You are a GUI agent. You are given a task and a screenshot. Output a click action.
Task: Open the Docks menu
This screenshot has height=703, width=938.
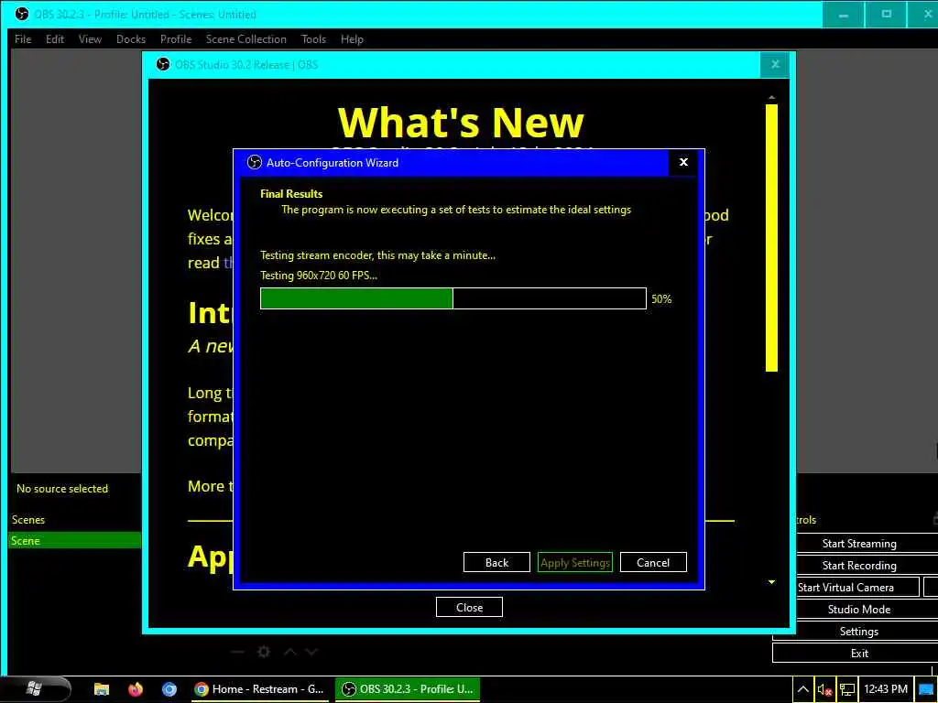[x=130, y=38]
